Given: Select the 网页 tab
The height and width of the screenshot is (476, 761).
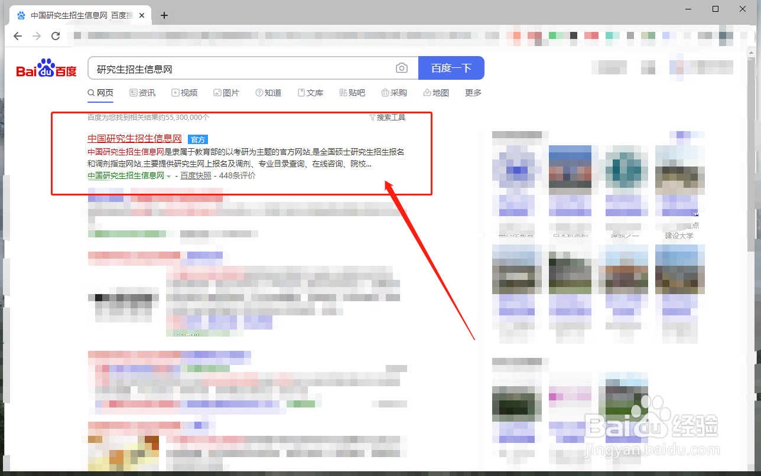Looking at the screenshot, I should point(100,93).
